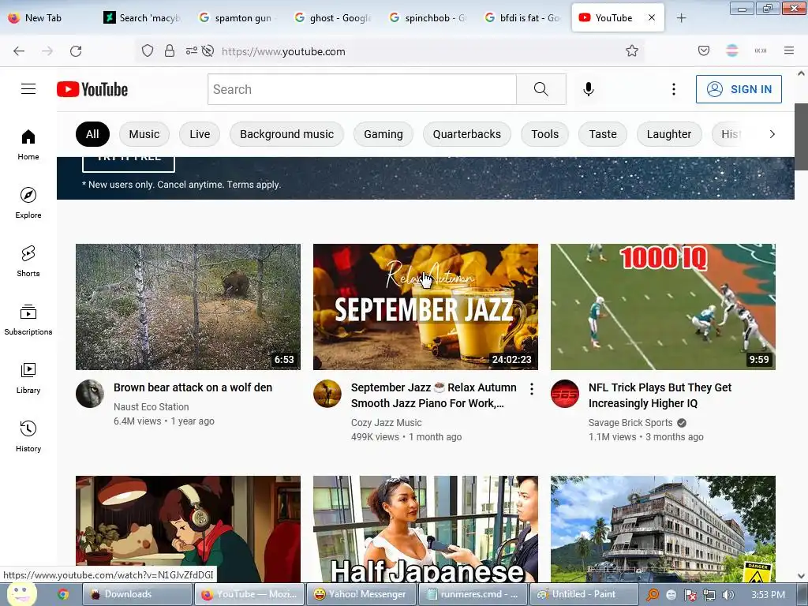
Task: Click the Chrome icon in taskbar
Action: [63, 594]
